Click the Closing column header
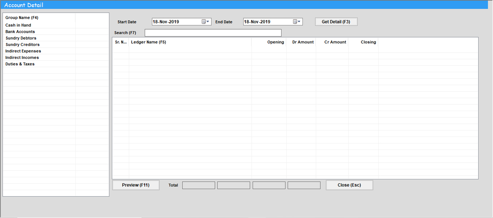Viewport: 493px width, 218px height. (x=368, y=42)
